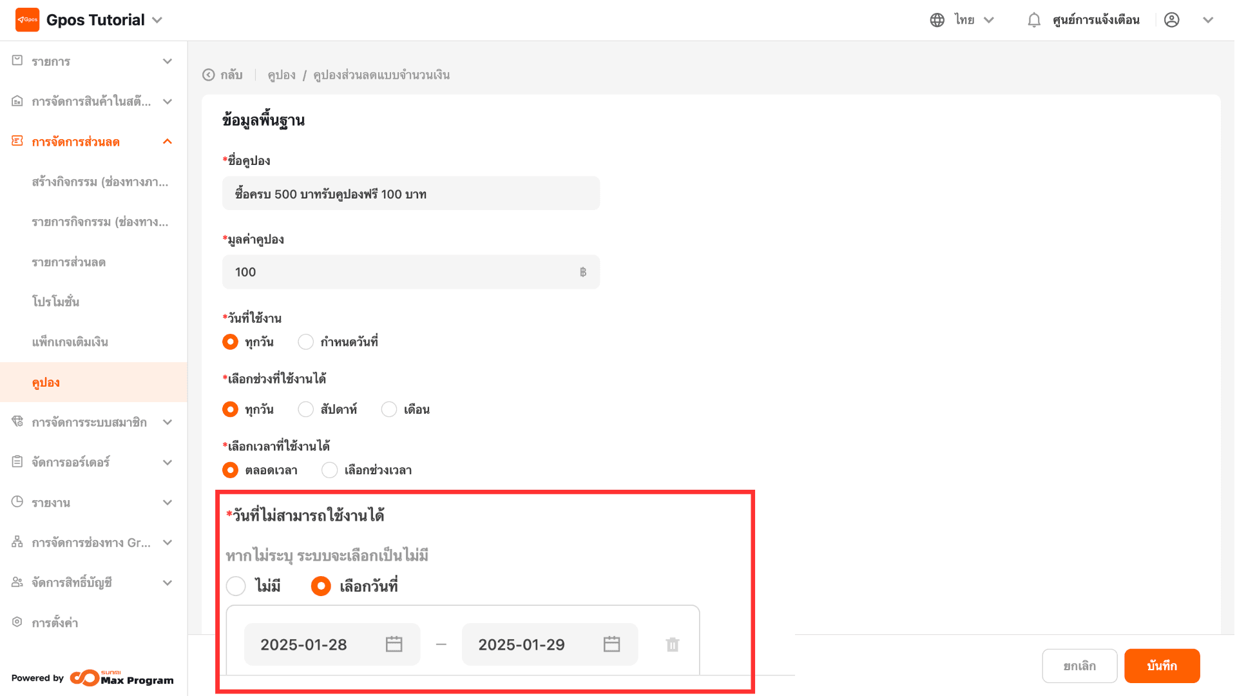Click the orange บันทึก save button
The width and height of the screenshot is (1237, 696).
click(1161, 666)
